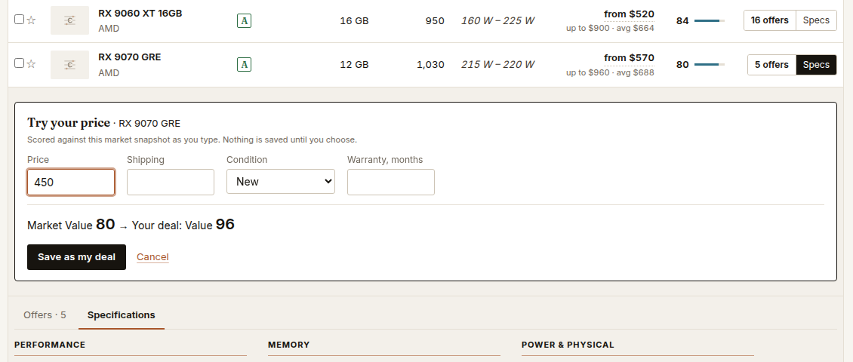Open the Condition dropdown set to New

281,182
